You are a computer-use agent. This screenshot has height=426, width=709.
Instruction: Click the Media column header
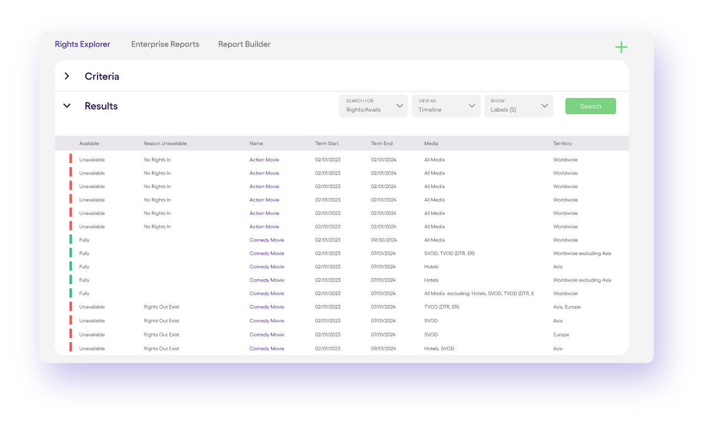(x=431, y=144)
